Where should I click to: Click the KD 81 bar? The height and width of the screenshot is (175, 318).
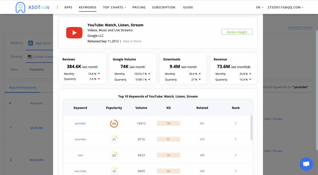[169, 139]
